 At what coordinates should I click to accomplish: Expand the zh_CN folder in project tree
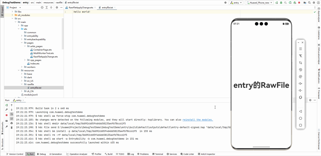tap(22, 91)
